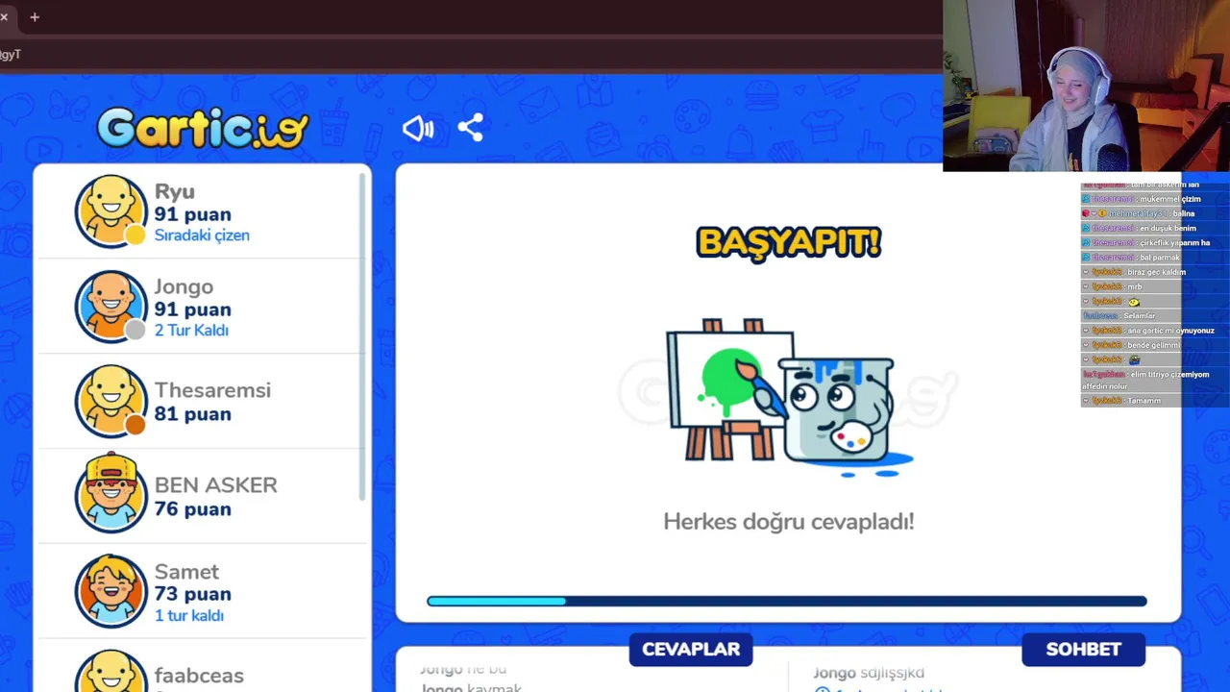
Task: Click the 'kaymak' answer in the answers list
Action: click(494, 687)
